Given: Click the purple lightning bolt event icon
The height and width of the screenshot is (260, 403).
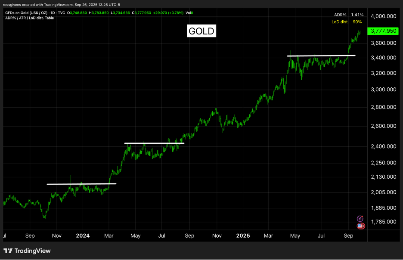Looking at the screenshot, I should [x=360, y=219].
